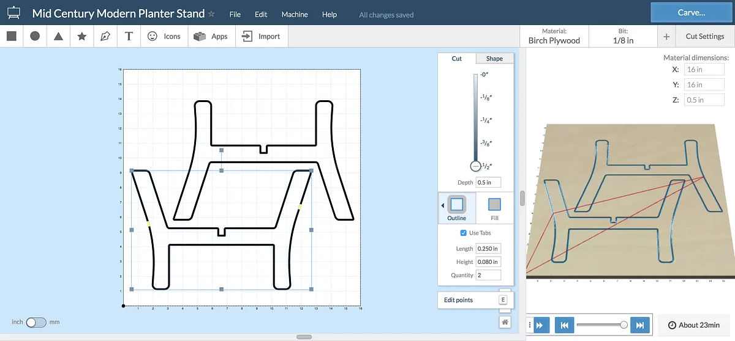Select the star shape tool

pyautogui.click(x=82, y=36)
